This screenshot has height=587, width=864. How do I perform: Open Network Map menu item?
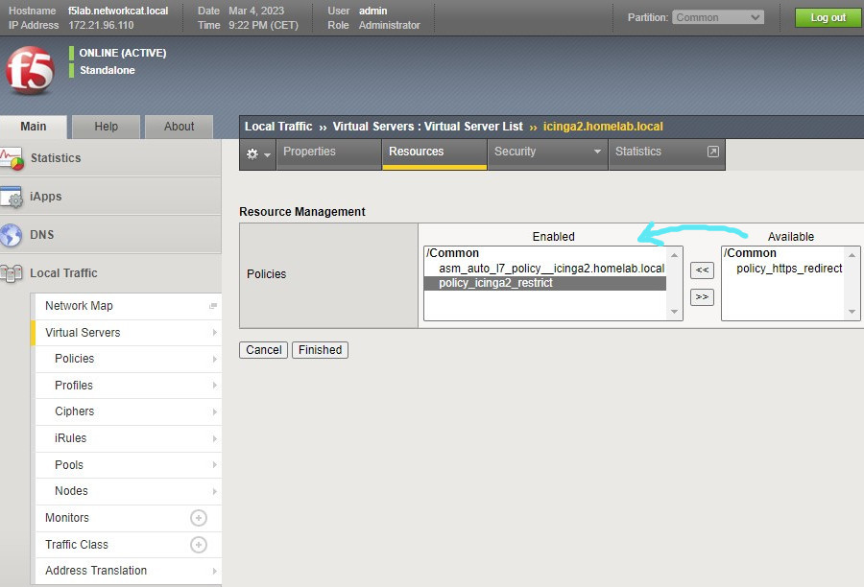tap(129, 306)
